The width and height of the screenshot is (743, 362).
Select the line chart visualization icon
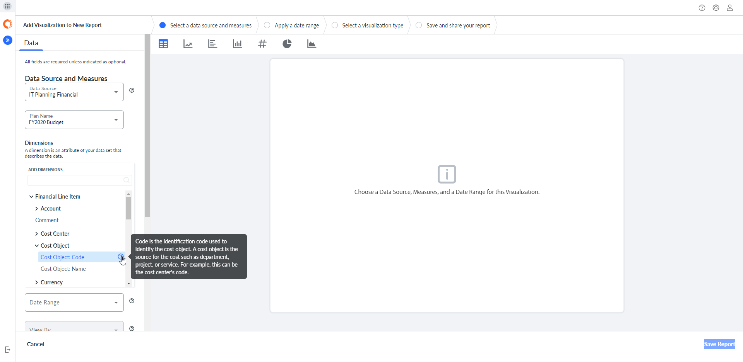coord(188,44)
